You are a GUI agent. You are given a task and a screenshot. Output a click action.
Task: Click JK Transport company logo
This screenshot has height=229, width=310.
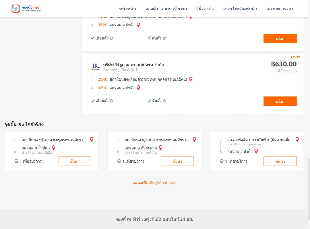coord(96,67)
